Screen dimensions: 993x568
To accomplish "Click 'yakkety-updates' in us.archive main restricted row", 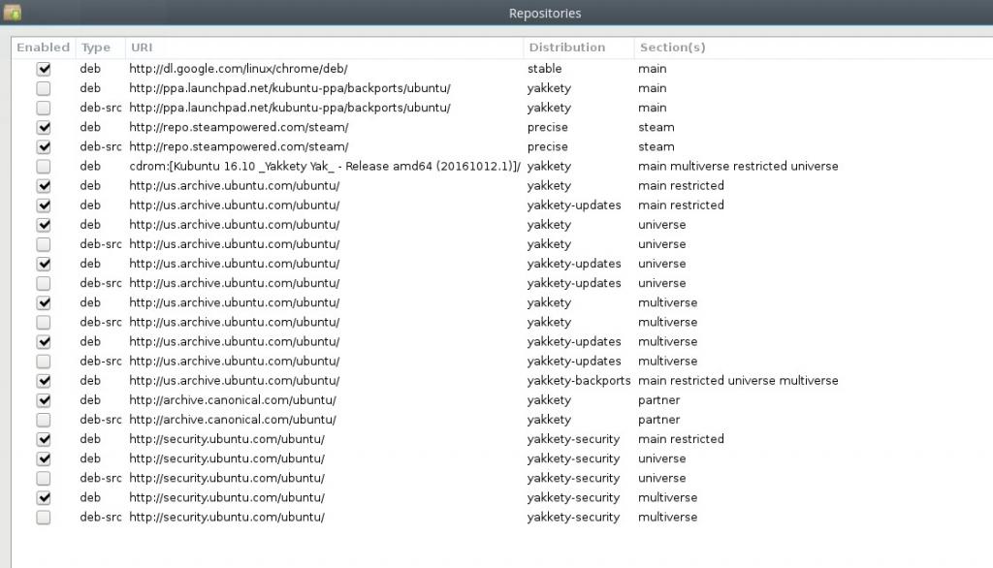I will pos(574,205).
